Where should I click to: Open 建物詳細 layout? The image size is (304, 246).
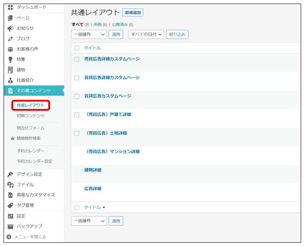coord(93,170)
